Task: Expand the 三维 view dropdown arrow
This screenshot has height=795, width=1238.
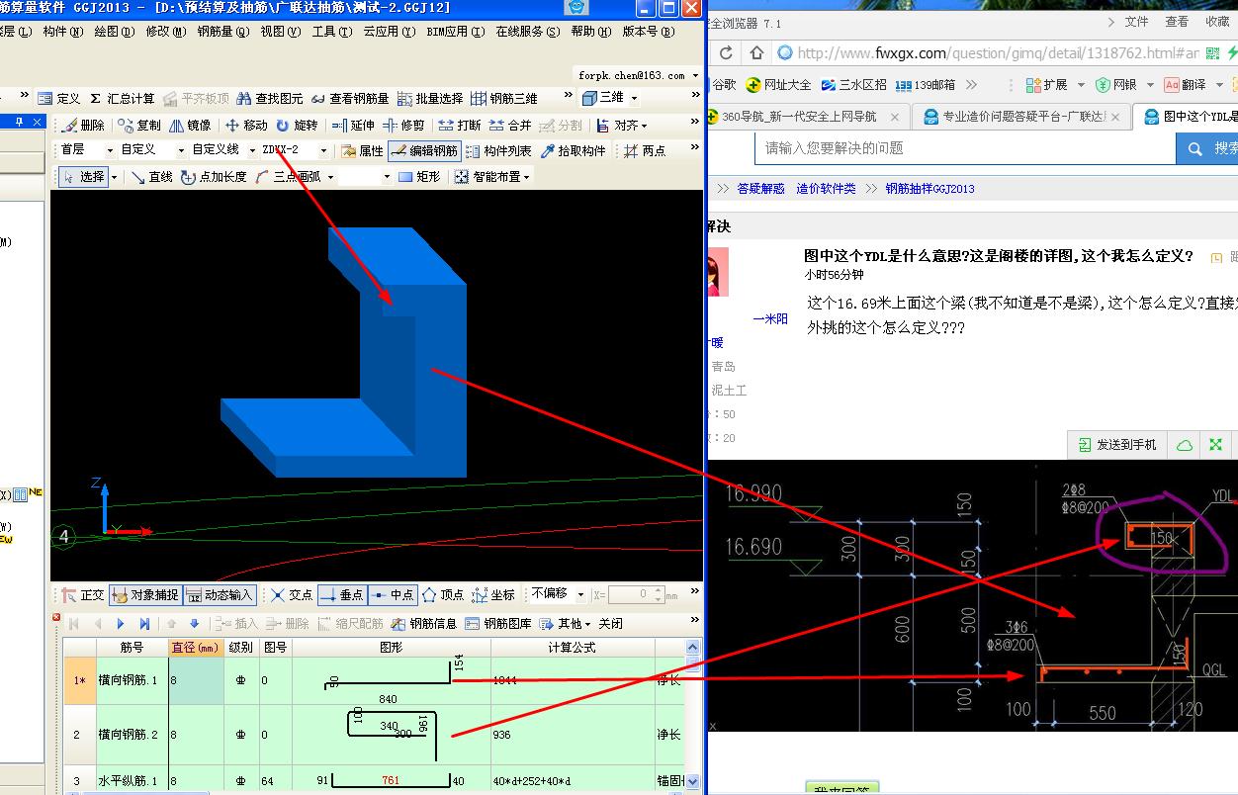Action: tap(634, 98)
